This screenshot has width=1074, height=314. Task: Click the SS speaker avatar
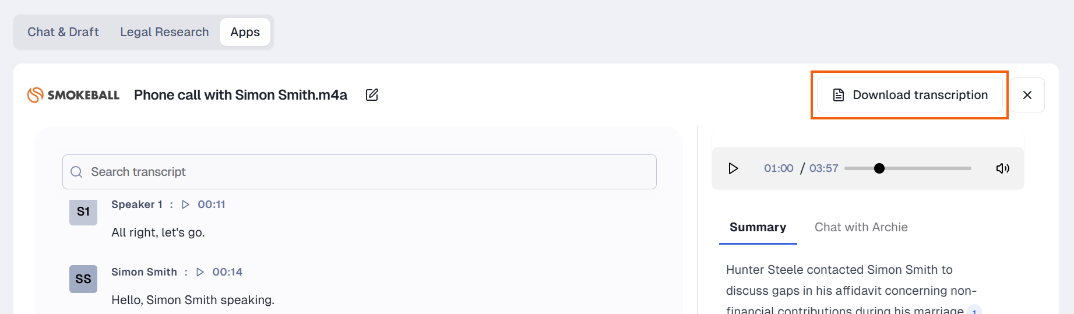click(83, 279)
